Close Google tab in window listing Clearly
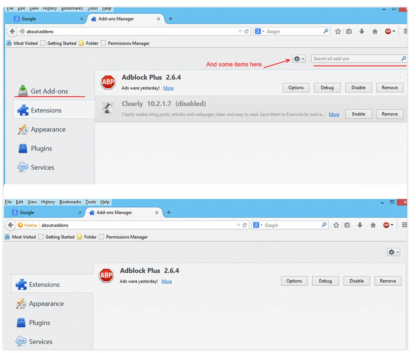This screenshot has height=353, width=416. click(x=81, y=19)
